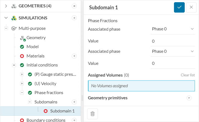Open the first Associated phase dropdown
This screenshot has width=199, height=122.
173,29
